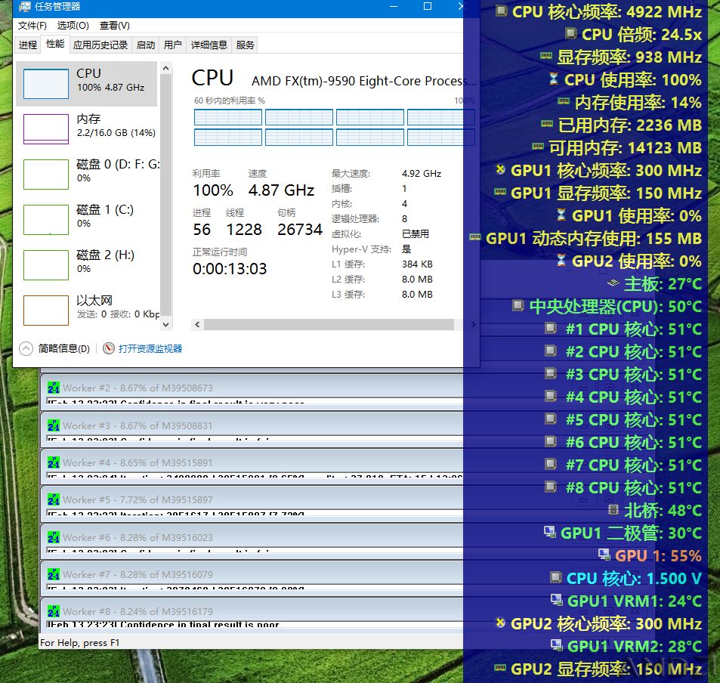Click the "For Help, press F1" status bar text
Viewport: 720px width, 683px height.
[80, 643]
